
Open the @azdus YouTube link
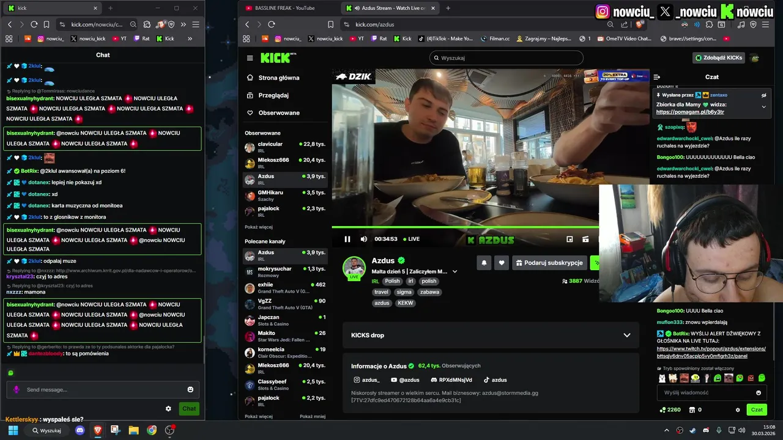click(x=404, y=380)
